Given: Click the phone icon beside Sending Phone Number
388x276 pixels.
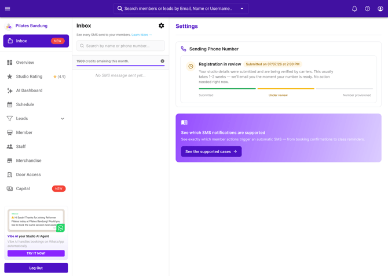Looking at the screenshot, I should tap(184, 49).
